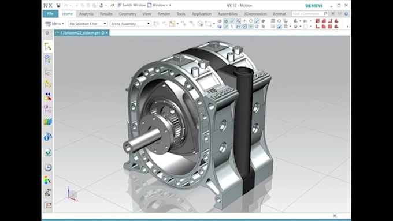Open the Assembly Navigator sidebar icon
Viewport: 393px width, 221px height.
click(x=47, y=59)
